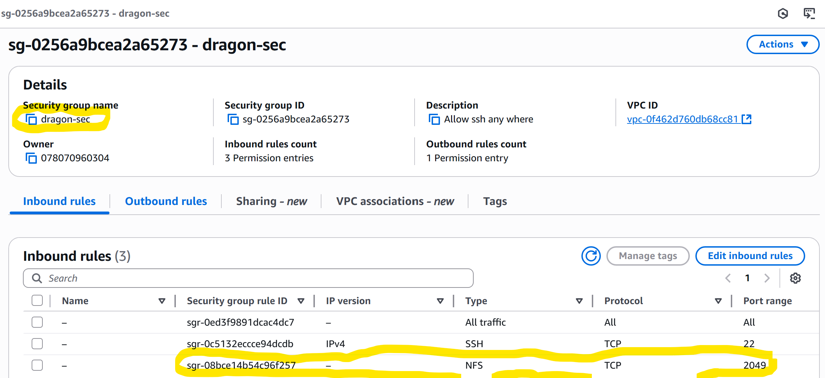Viewport: 825px width, 378px height.
Task: Copy the description text icon
Action: 434,119
